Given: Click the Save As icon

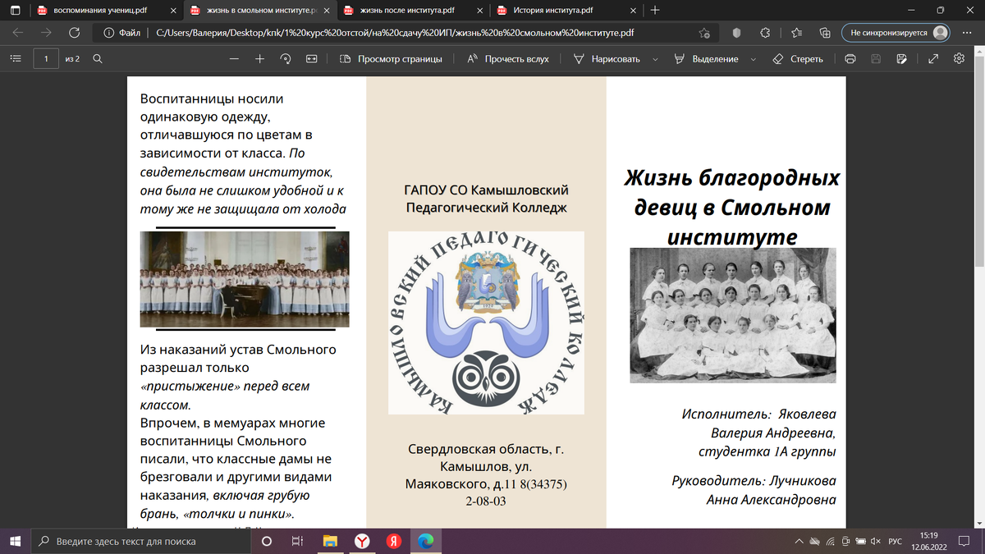Looking at the screenshot, I should (903, 58).
